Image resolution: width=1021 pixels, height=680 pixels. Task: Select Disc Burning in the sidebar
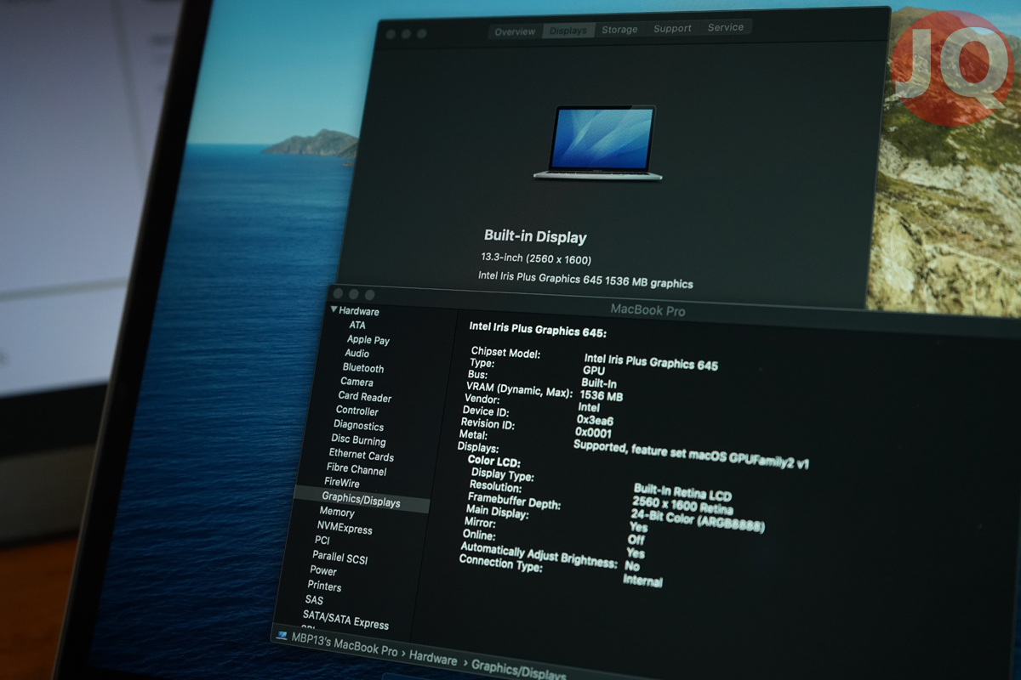[358, 440]
